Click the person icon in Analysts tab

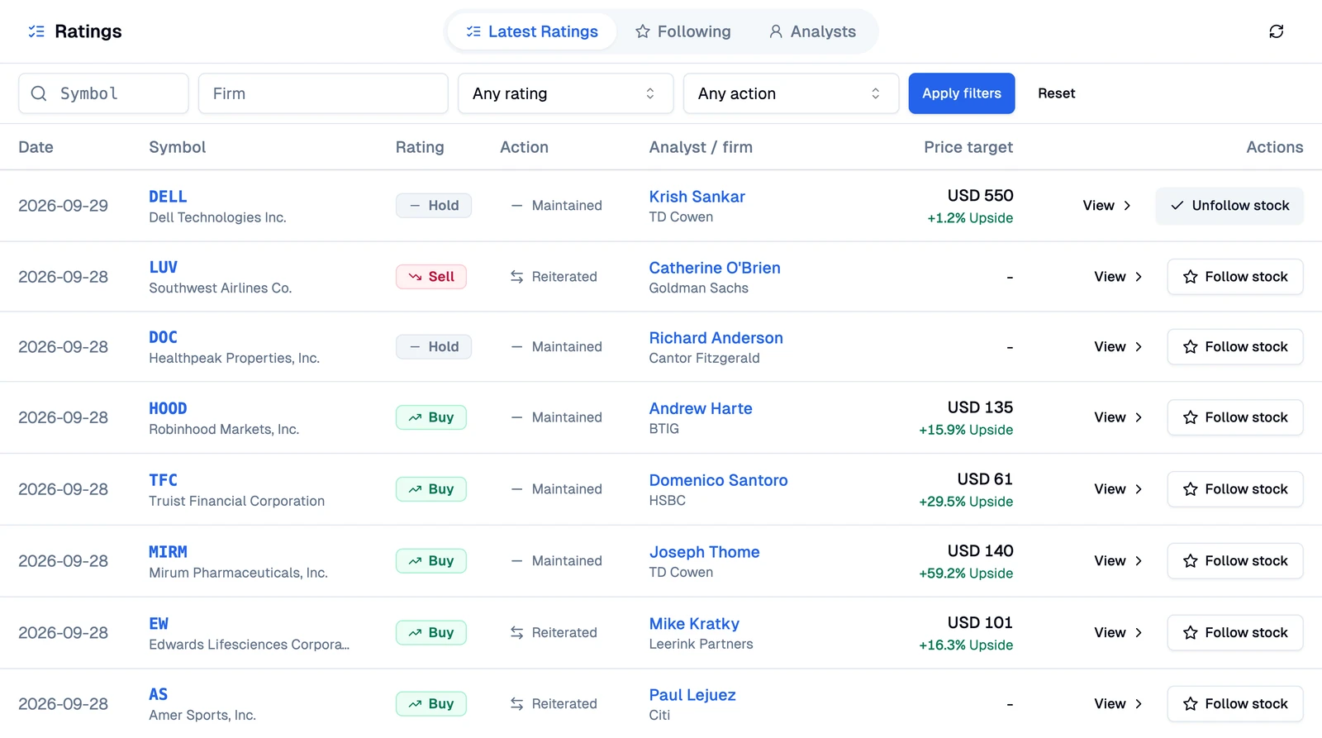[x=775, y=31]
